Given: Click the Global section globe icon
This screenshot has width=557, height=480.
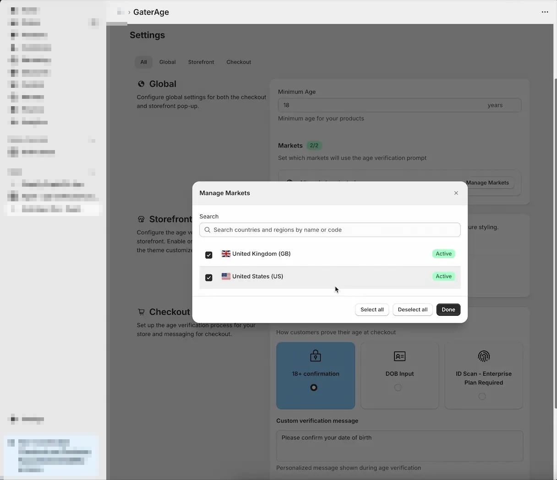Looking at the screenshot, I should click(141, 84).
